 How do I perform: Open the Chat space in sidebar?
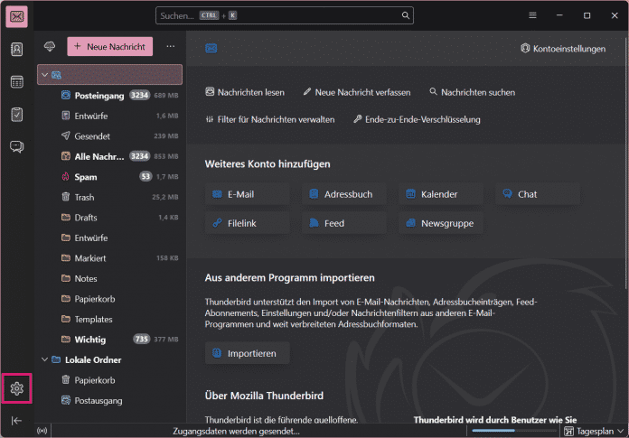17,146
